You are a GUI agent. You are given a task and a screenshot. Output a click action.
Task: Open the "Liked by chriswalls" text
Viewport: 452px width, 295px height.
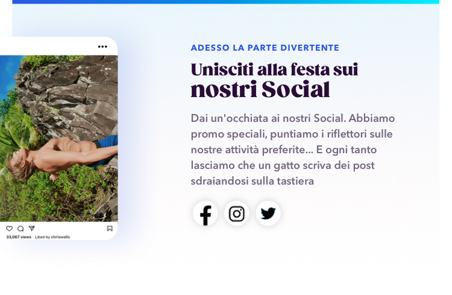52,237
